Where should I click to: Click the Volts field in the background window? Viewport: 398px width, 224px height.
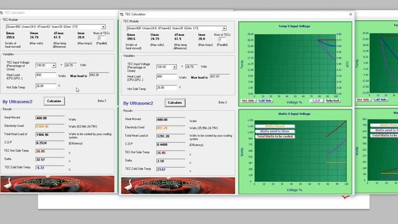click(x=71, y=65)
